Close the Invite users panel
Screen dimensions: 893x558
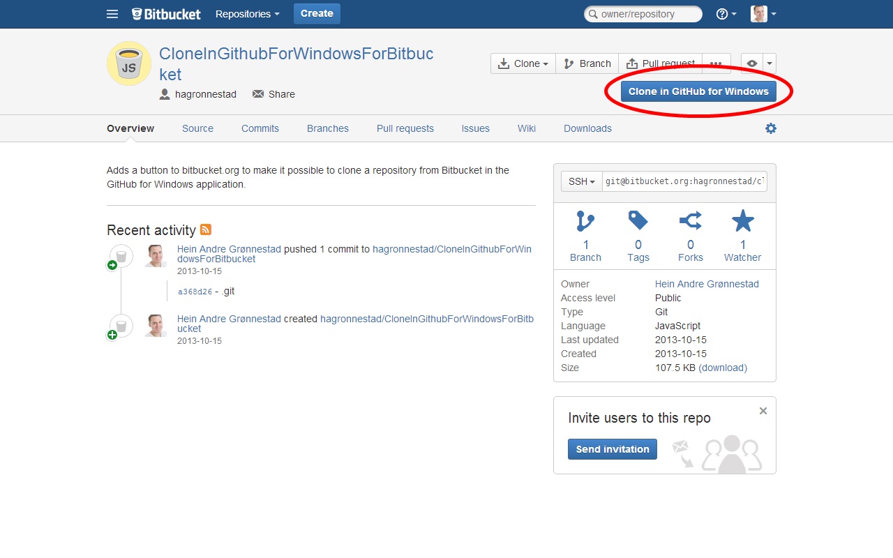[x=763, y=411]
